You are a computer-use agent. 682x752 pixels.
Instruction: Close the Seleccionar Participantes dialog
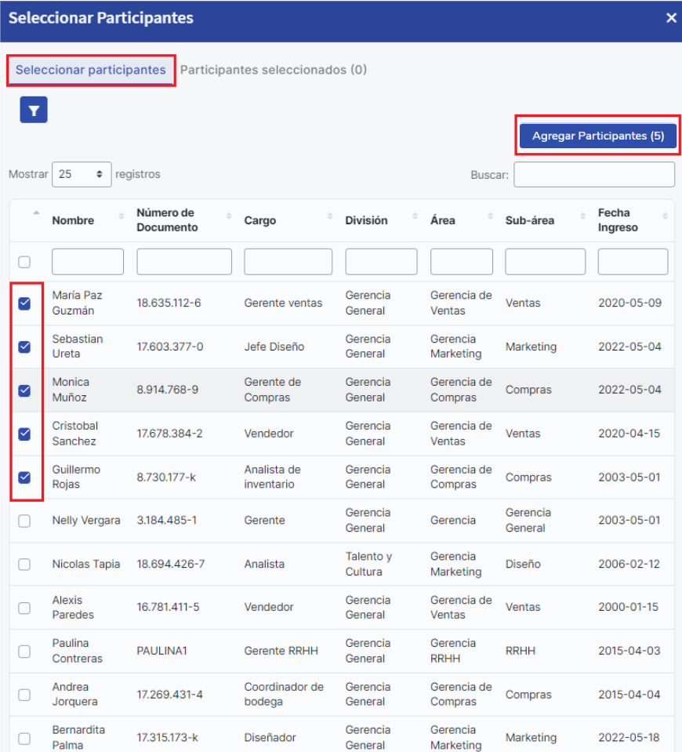coord(671,18)
